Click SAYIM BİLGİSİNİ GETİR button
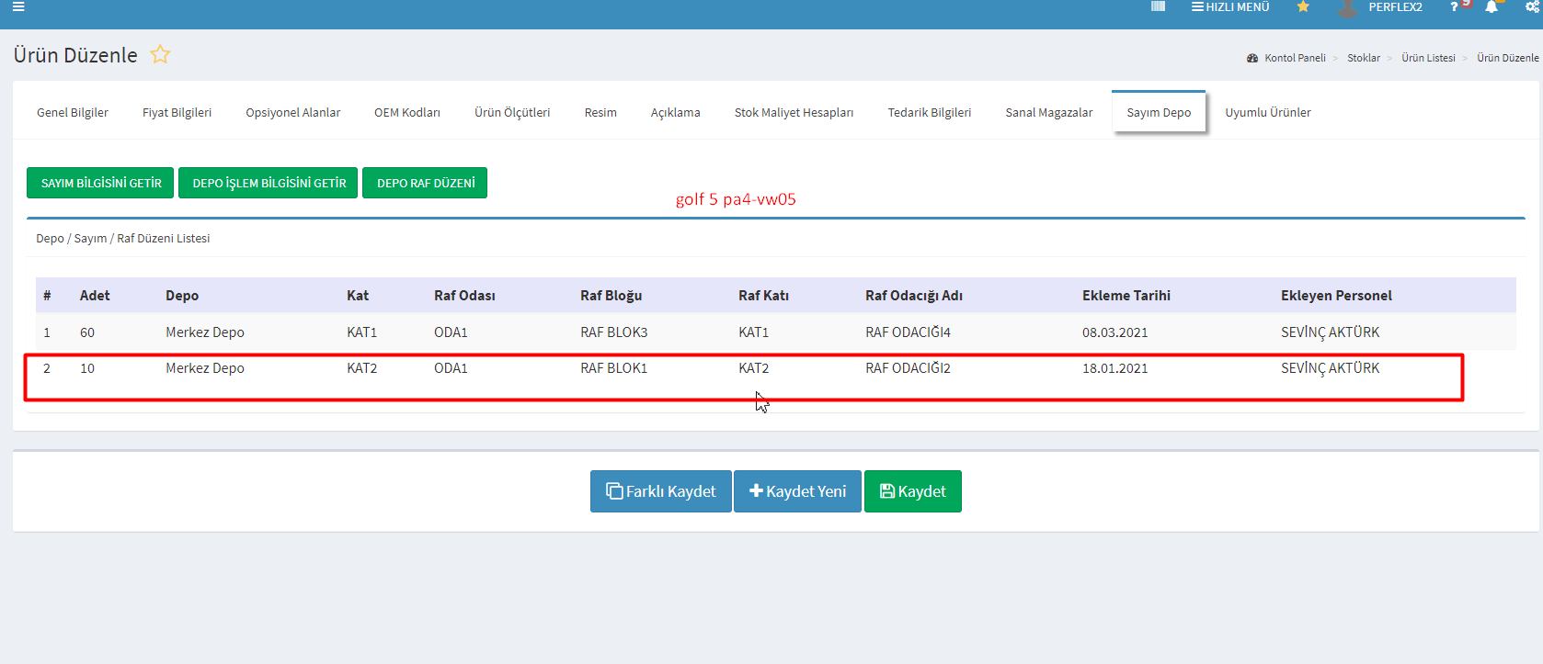The width and height of the screenshot is (1543, 664). (x=100, y=183)
